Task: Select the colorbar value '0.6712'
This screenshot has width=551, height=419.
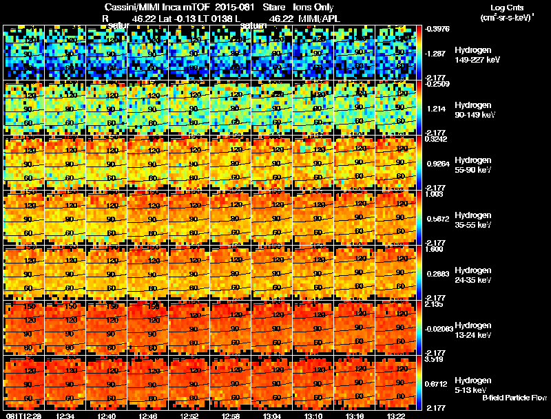Action: point(436,385)
